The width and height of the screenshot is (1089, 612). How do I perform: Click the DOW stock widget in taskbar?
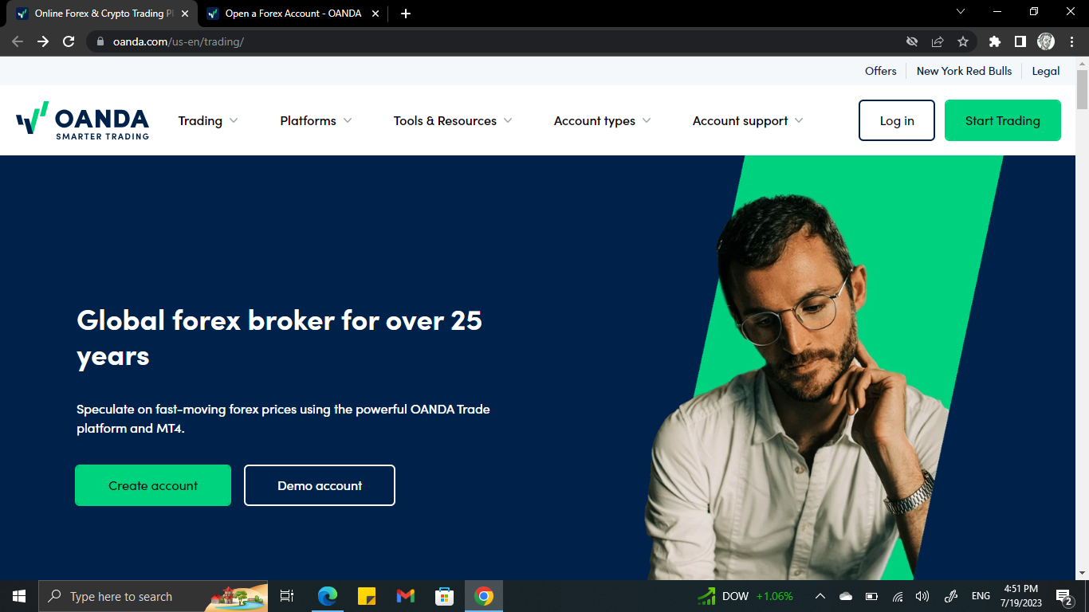[745, 596]
